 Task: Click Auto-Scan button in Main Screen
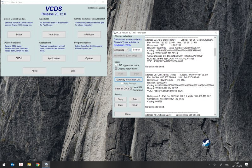(x=54, y=34)
